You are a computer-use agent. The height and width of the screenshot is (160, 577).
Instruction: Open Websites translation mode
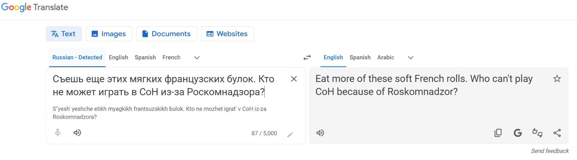228,34
